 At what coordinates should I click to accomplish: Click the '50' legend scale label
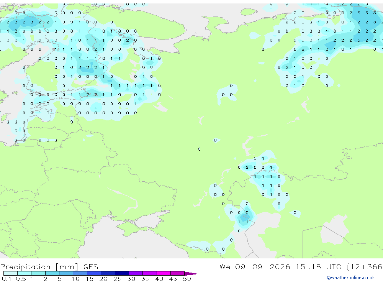tap(187, 279)
